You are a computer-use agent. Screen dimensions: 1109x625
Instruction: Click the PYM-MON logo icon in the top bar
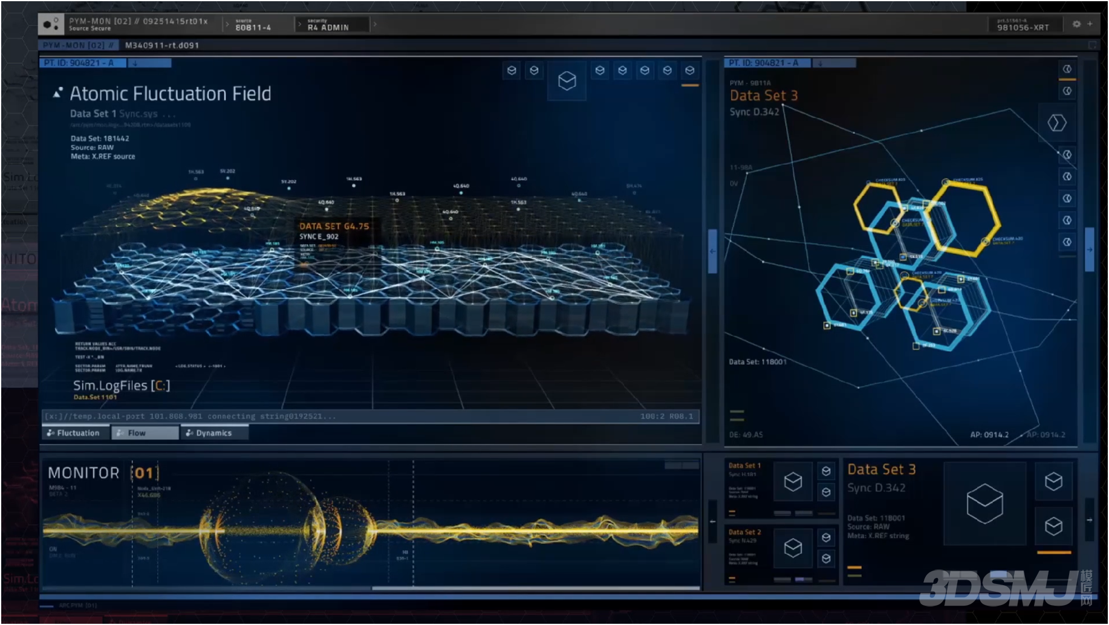[51, 24]
